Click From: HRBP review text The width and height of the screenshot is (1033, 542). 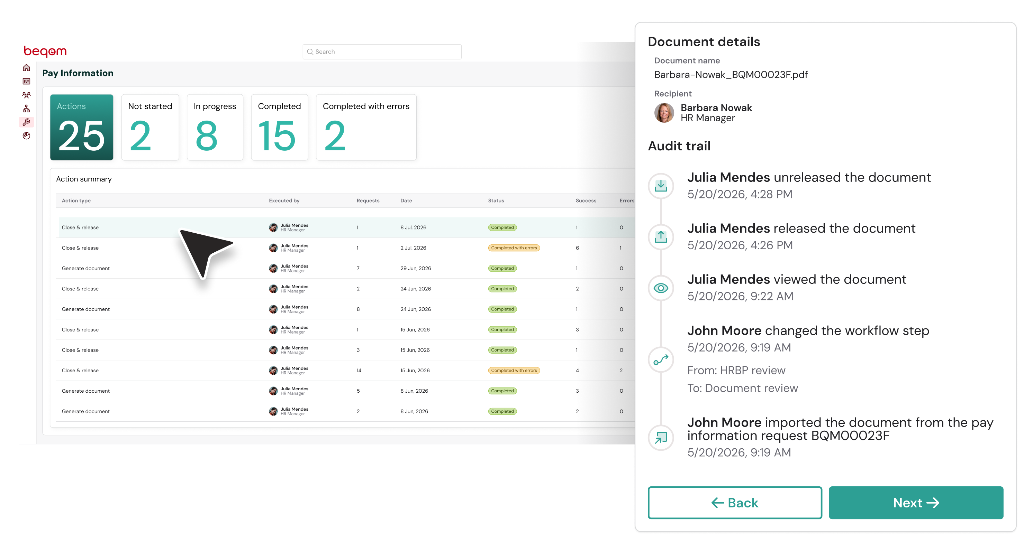click(x=736, y=371)
